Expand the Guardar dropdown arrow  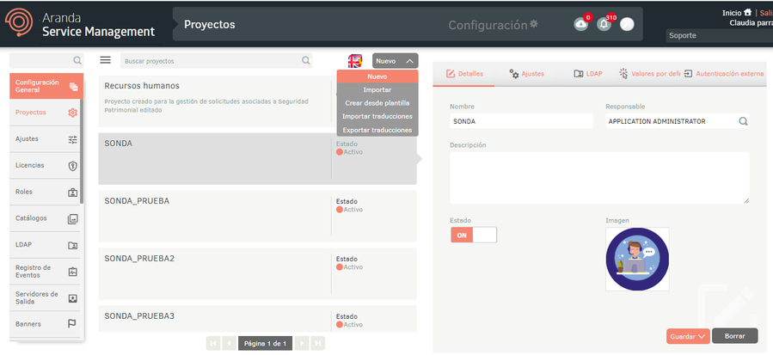coord(702,336)
